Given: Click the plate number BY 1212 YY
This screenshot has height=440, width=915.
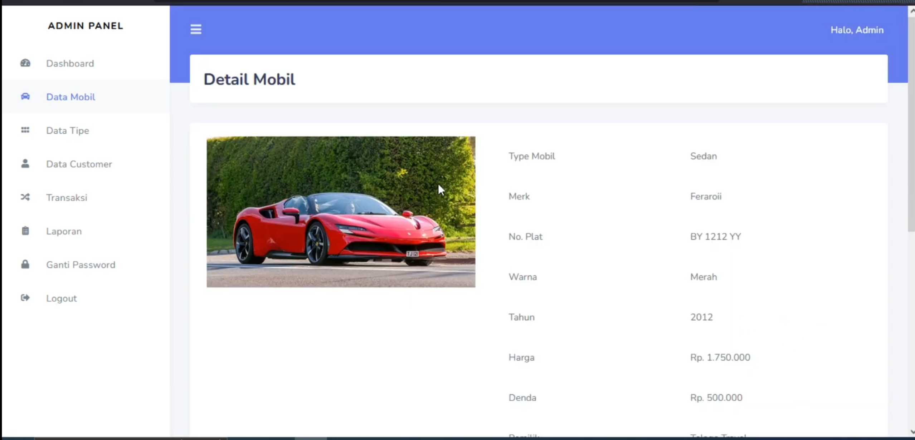Looking at the screenshot, I should [x=716, y=237].
